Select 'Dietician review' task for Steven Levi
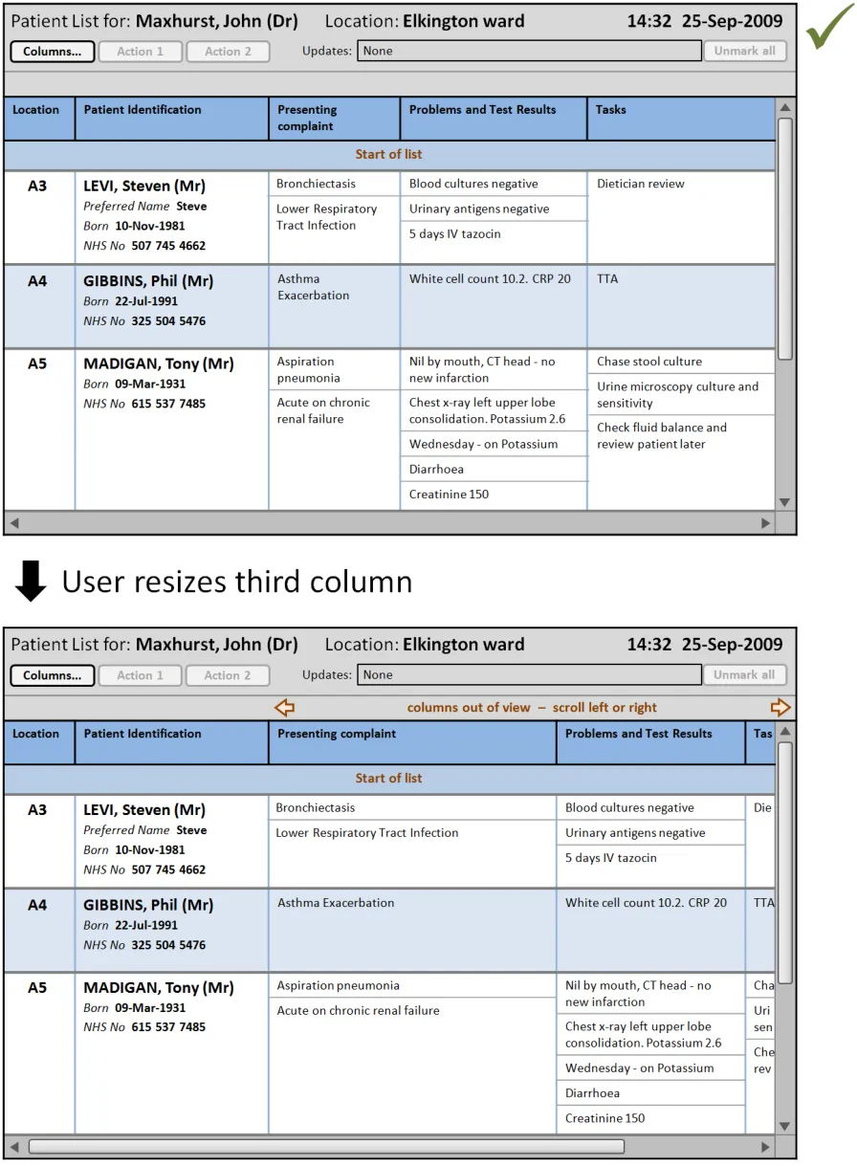The image size is (857, 1166). tap(641, 184)
